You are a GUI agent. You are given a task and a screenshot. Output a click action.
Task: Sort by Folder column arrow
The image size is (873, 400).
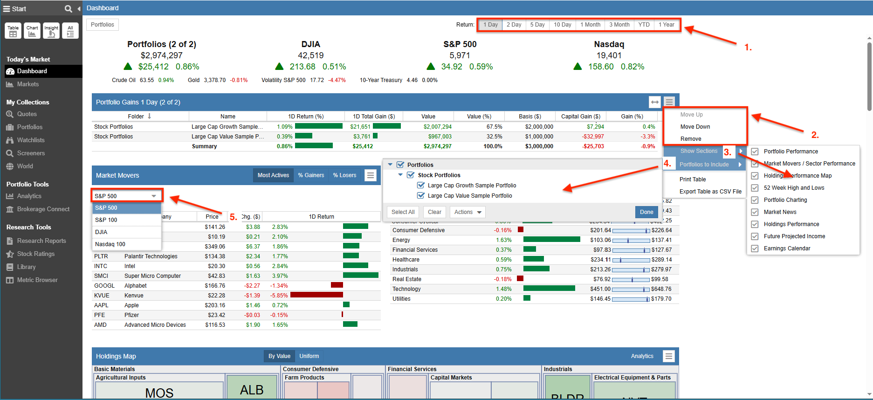149,116
